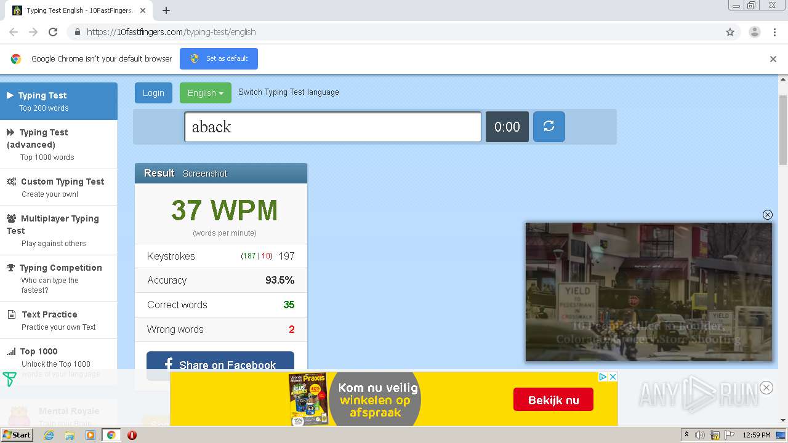This screenshot has height=443, width=788.
Task: Open Custom Typing Test
Action: 58,187
